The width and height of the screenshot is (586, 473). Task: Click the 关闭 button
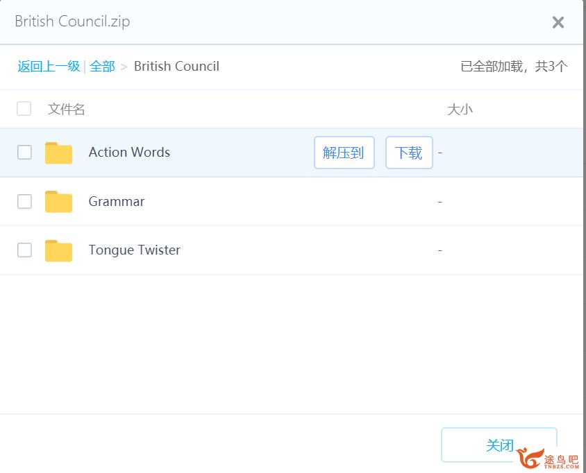pyautogui.click(x=499, y=445)
